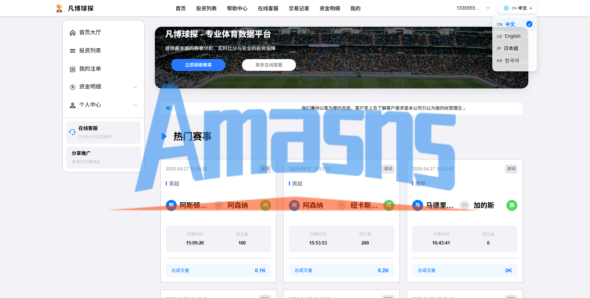Click the 16:43:41 kickoff time value
This screenshot has height=298, width=590.
pos(441,243)
